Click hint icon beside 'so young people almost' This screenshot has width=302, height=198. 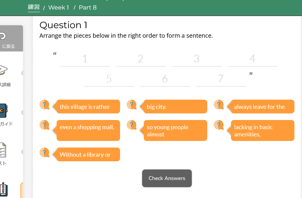(131, 125)
